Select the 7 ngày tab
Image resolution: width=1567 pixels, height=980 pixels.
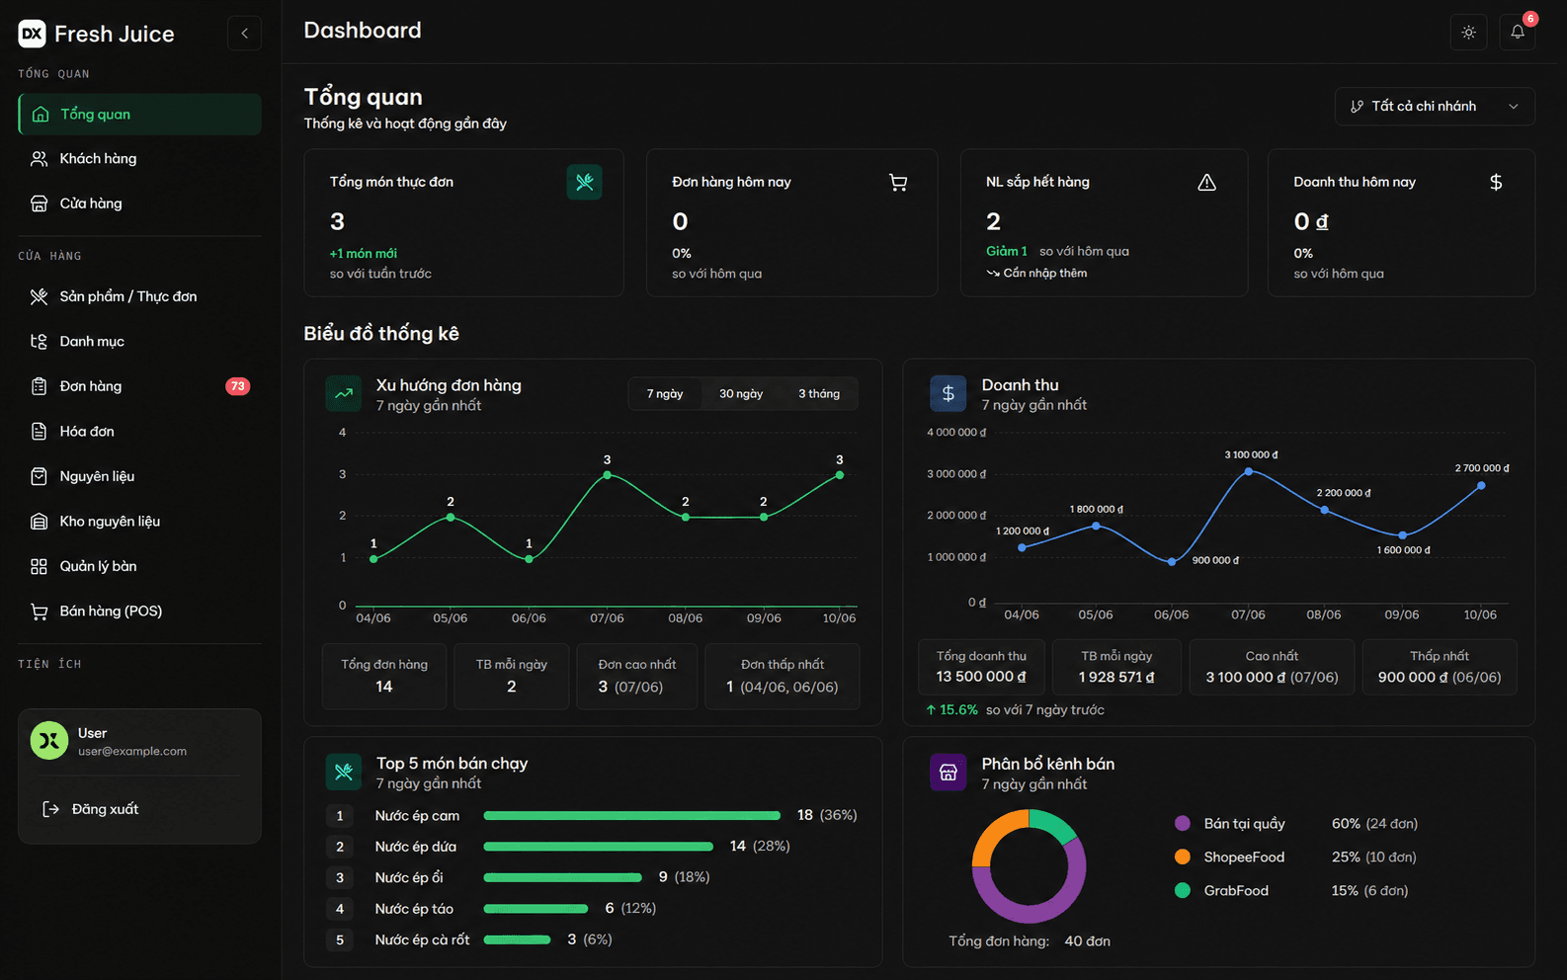[x=665, y=393]
